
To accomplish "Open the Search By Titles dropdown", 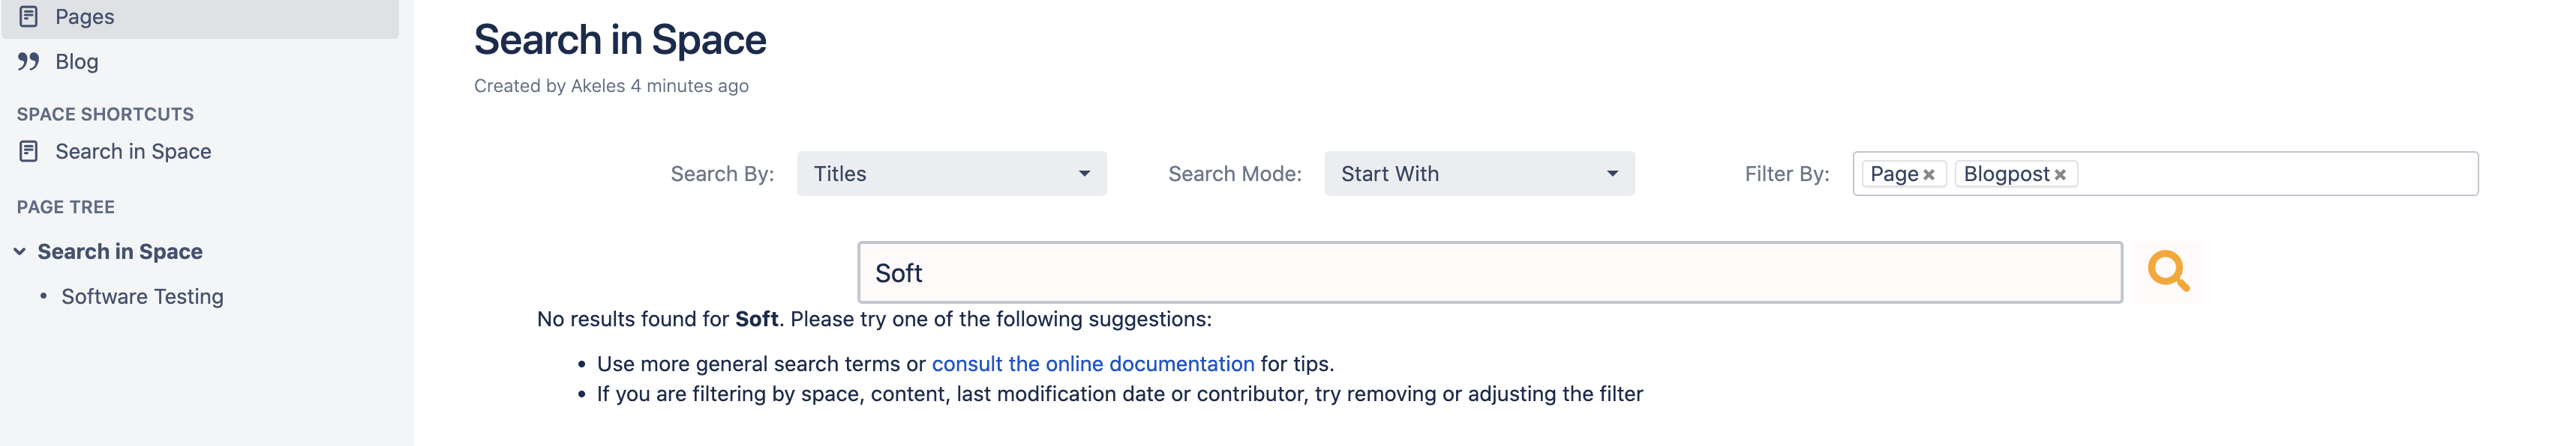I will 951,174.
